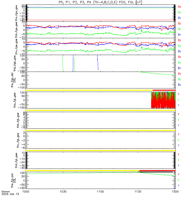Click the blue Bx legend in tha_fgs_gse panel
Image resolution: width=188 pixels, height=201 pixels.
click(179, 18)
